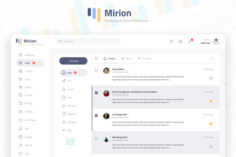Open the 'Icon Design Brief' email subject
Viewport: 236px width, 157px height.
(120, 114)
